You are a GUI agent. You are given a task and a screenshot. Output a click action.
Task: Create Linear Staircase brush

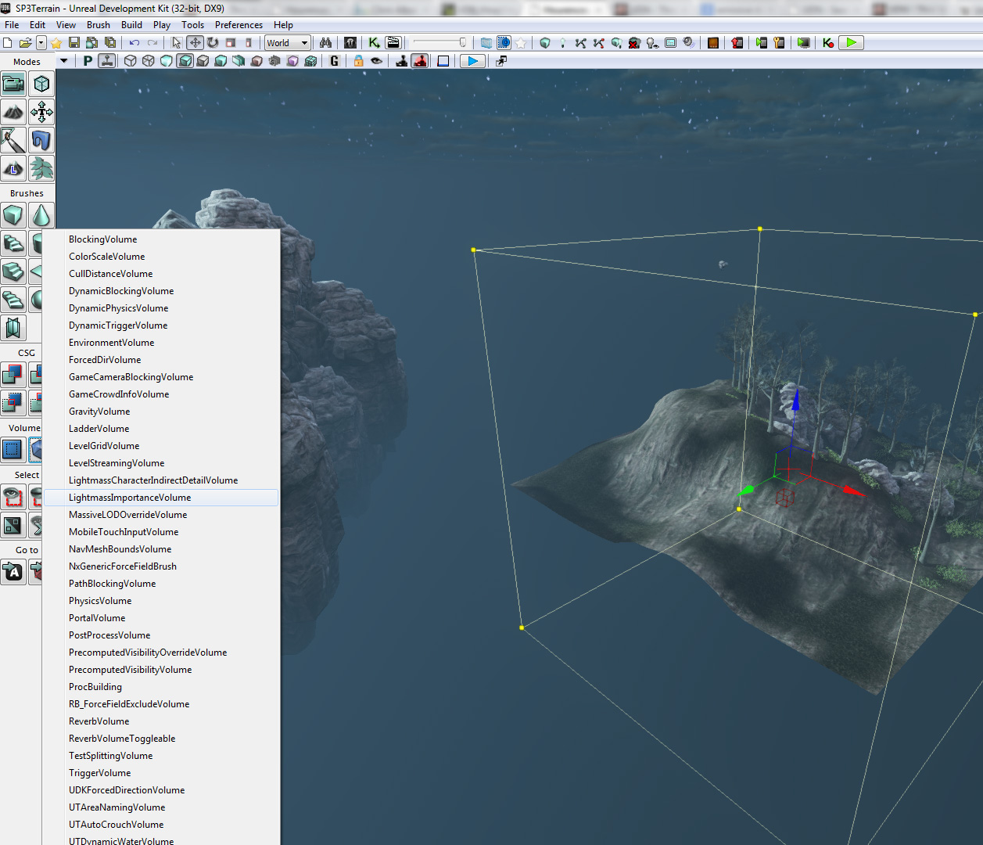click(x=13, y=271)
